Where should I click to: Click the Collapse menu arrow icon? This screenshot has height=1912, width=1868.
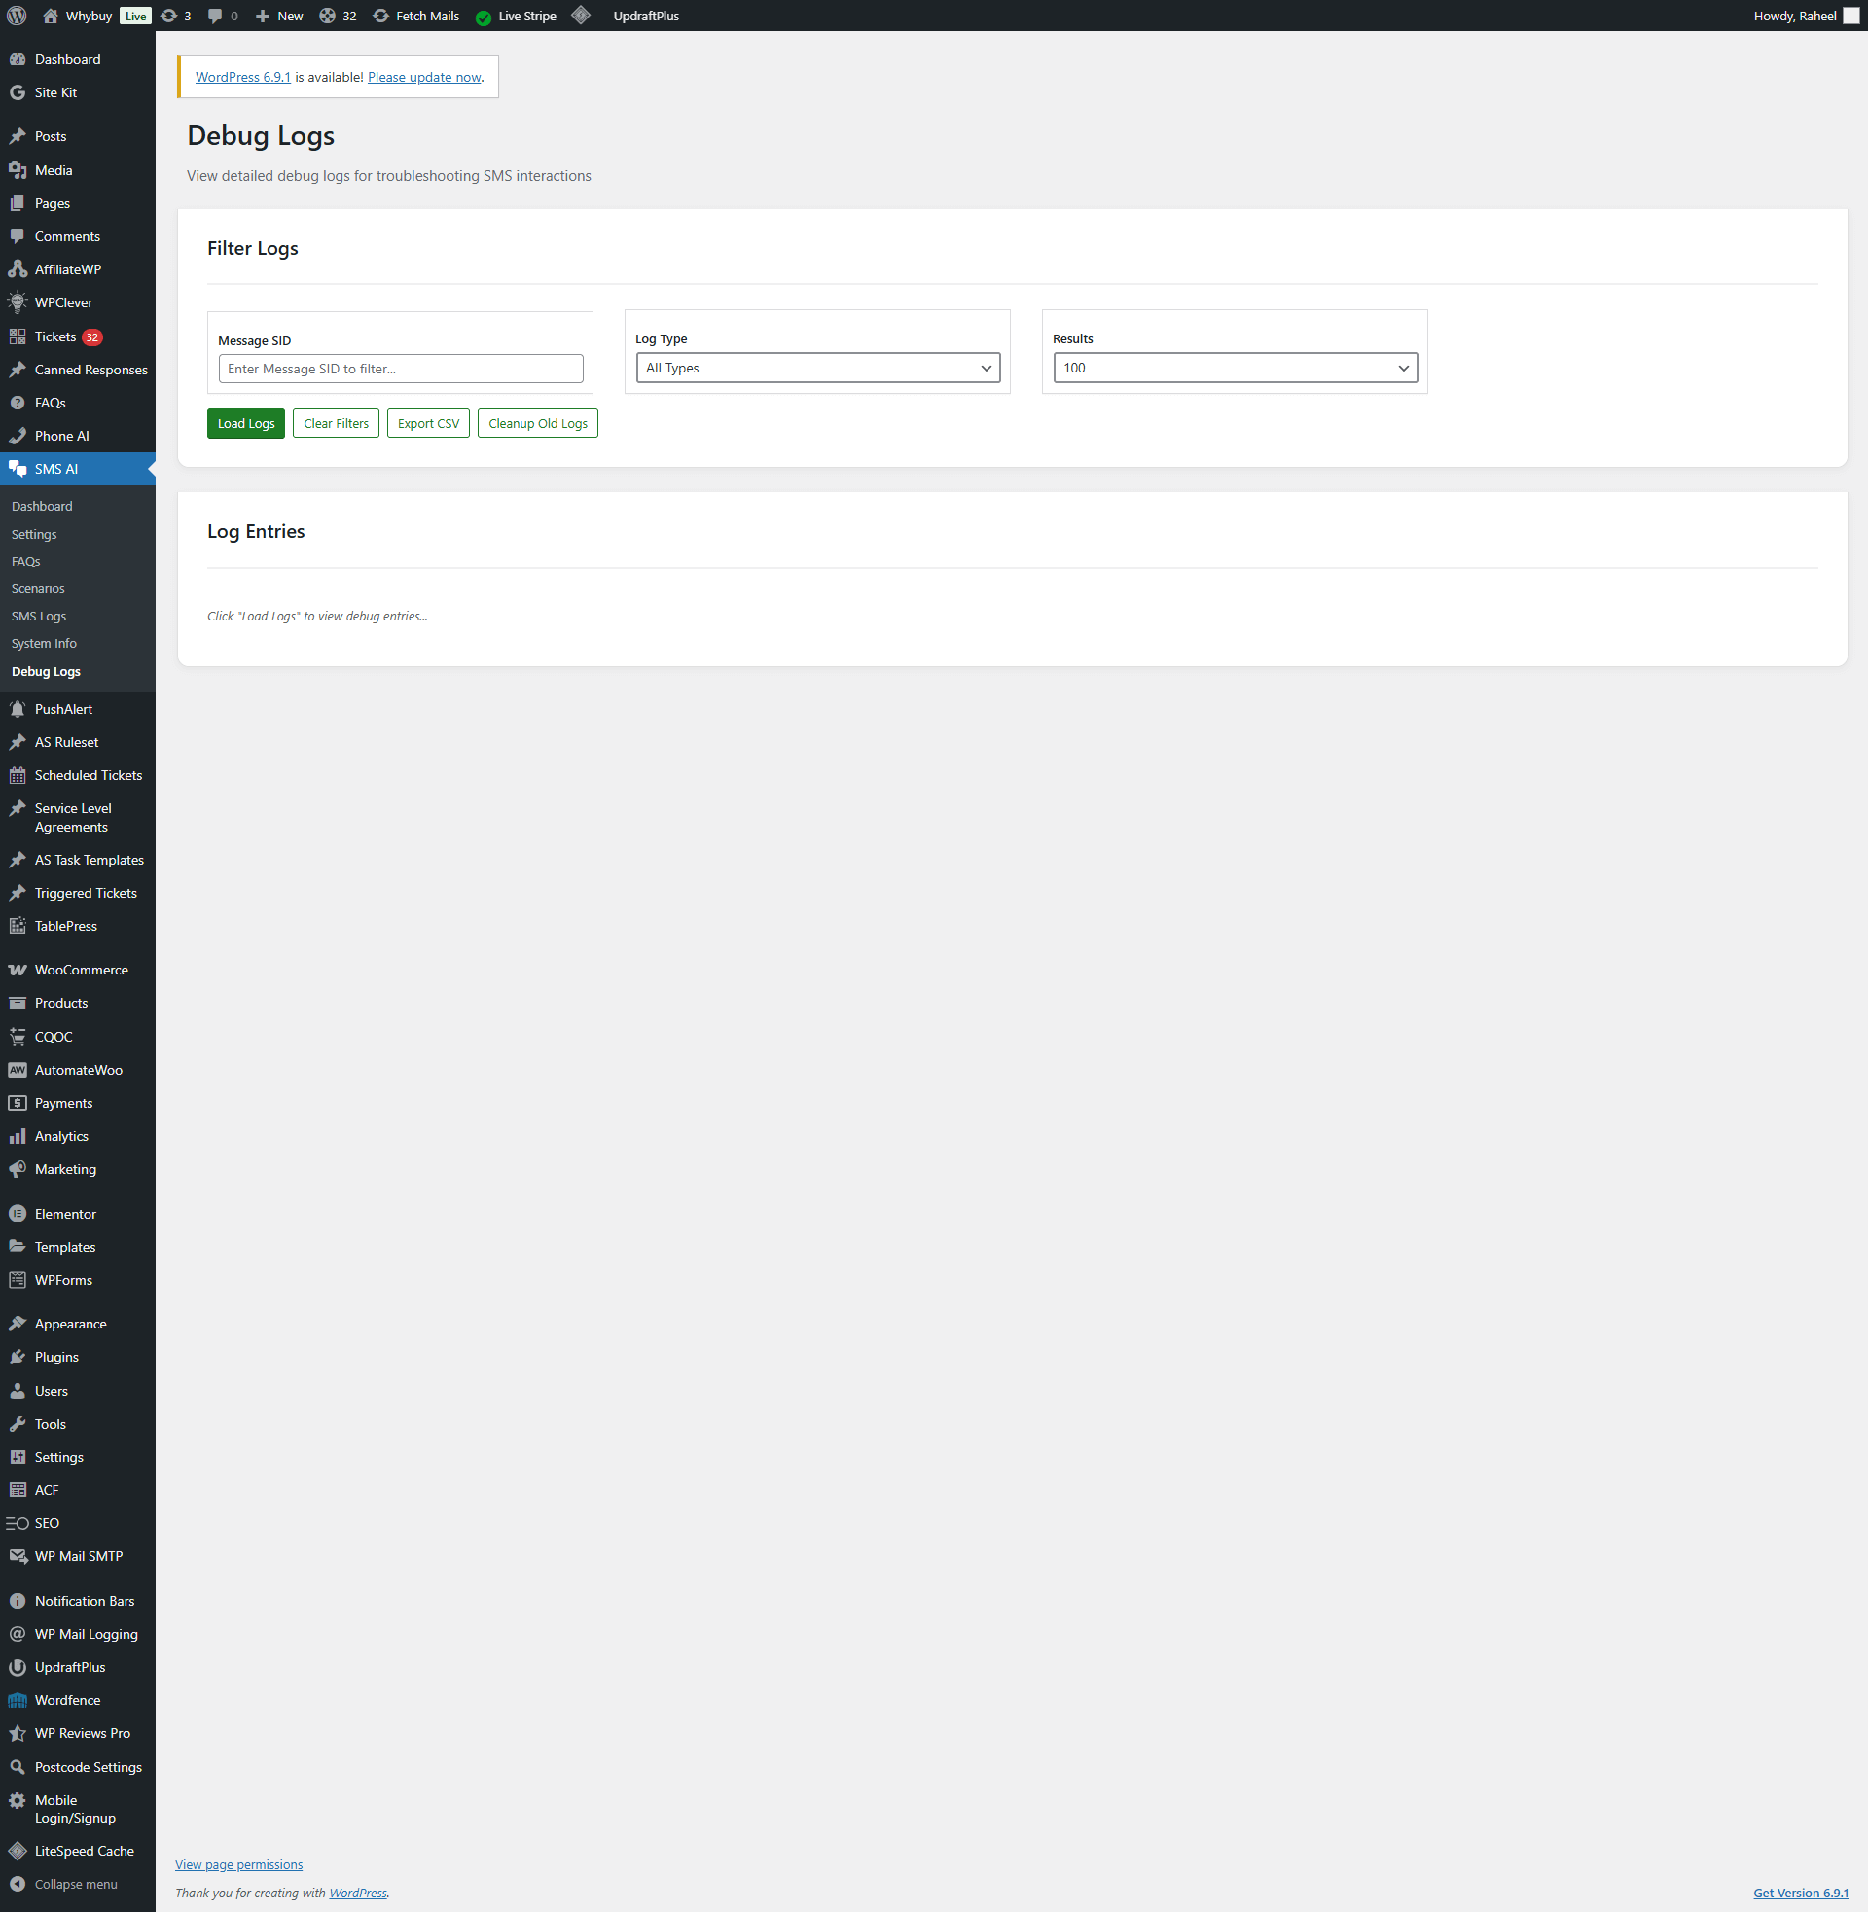click(18, 1884)
